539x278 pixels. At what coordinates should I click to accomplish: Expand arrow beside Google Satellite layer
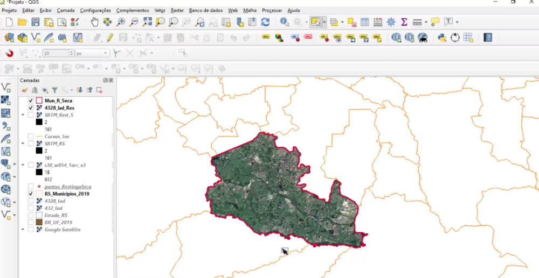point(23,230)
